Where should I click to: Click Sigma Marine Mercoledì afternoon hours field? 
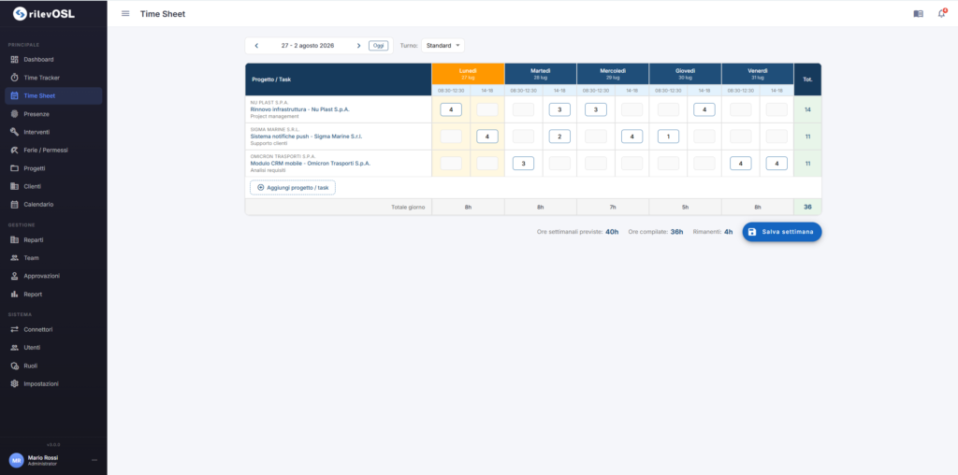631,137
